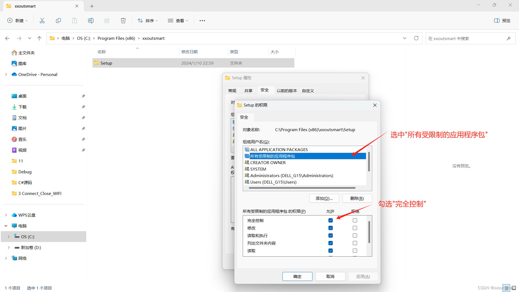The width and height of the screenshot is (519, 292).
Task: Click the Delete trash icon
Action: click(x=123, y=20)
